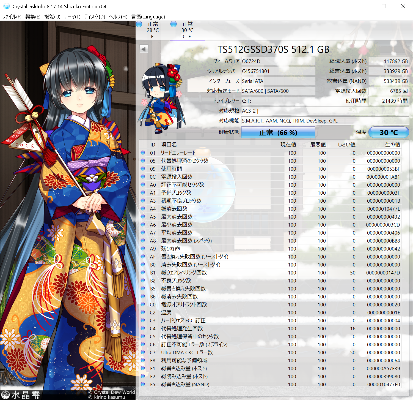Select the E: drive temperature status icon
Screen dimensions: 413x400
coord(139,24)
